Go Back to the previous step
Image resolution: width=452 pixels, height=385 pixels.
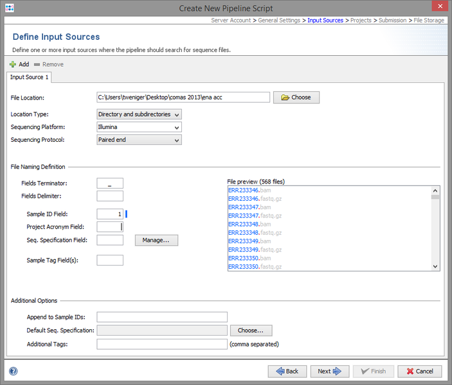click(287, 371)
